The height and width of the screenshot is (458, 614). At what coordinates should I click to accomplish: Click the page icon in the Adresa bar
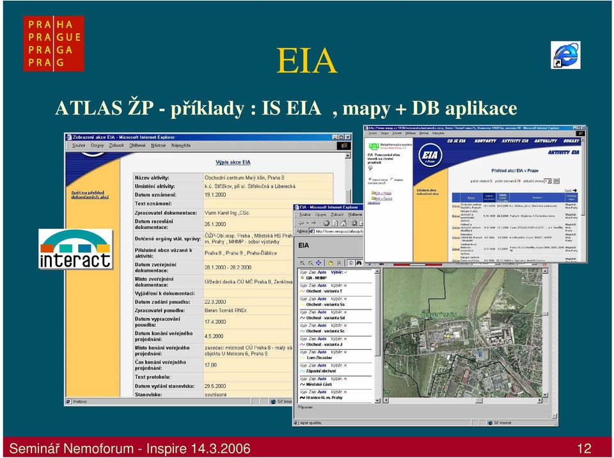tap(312, 231)
